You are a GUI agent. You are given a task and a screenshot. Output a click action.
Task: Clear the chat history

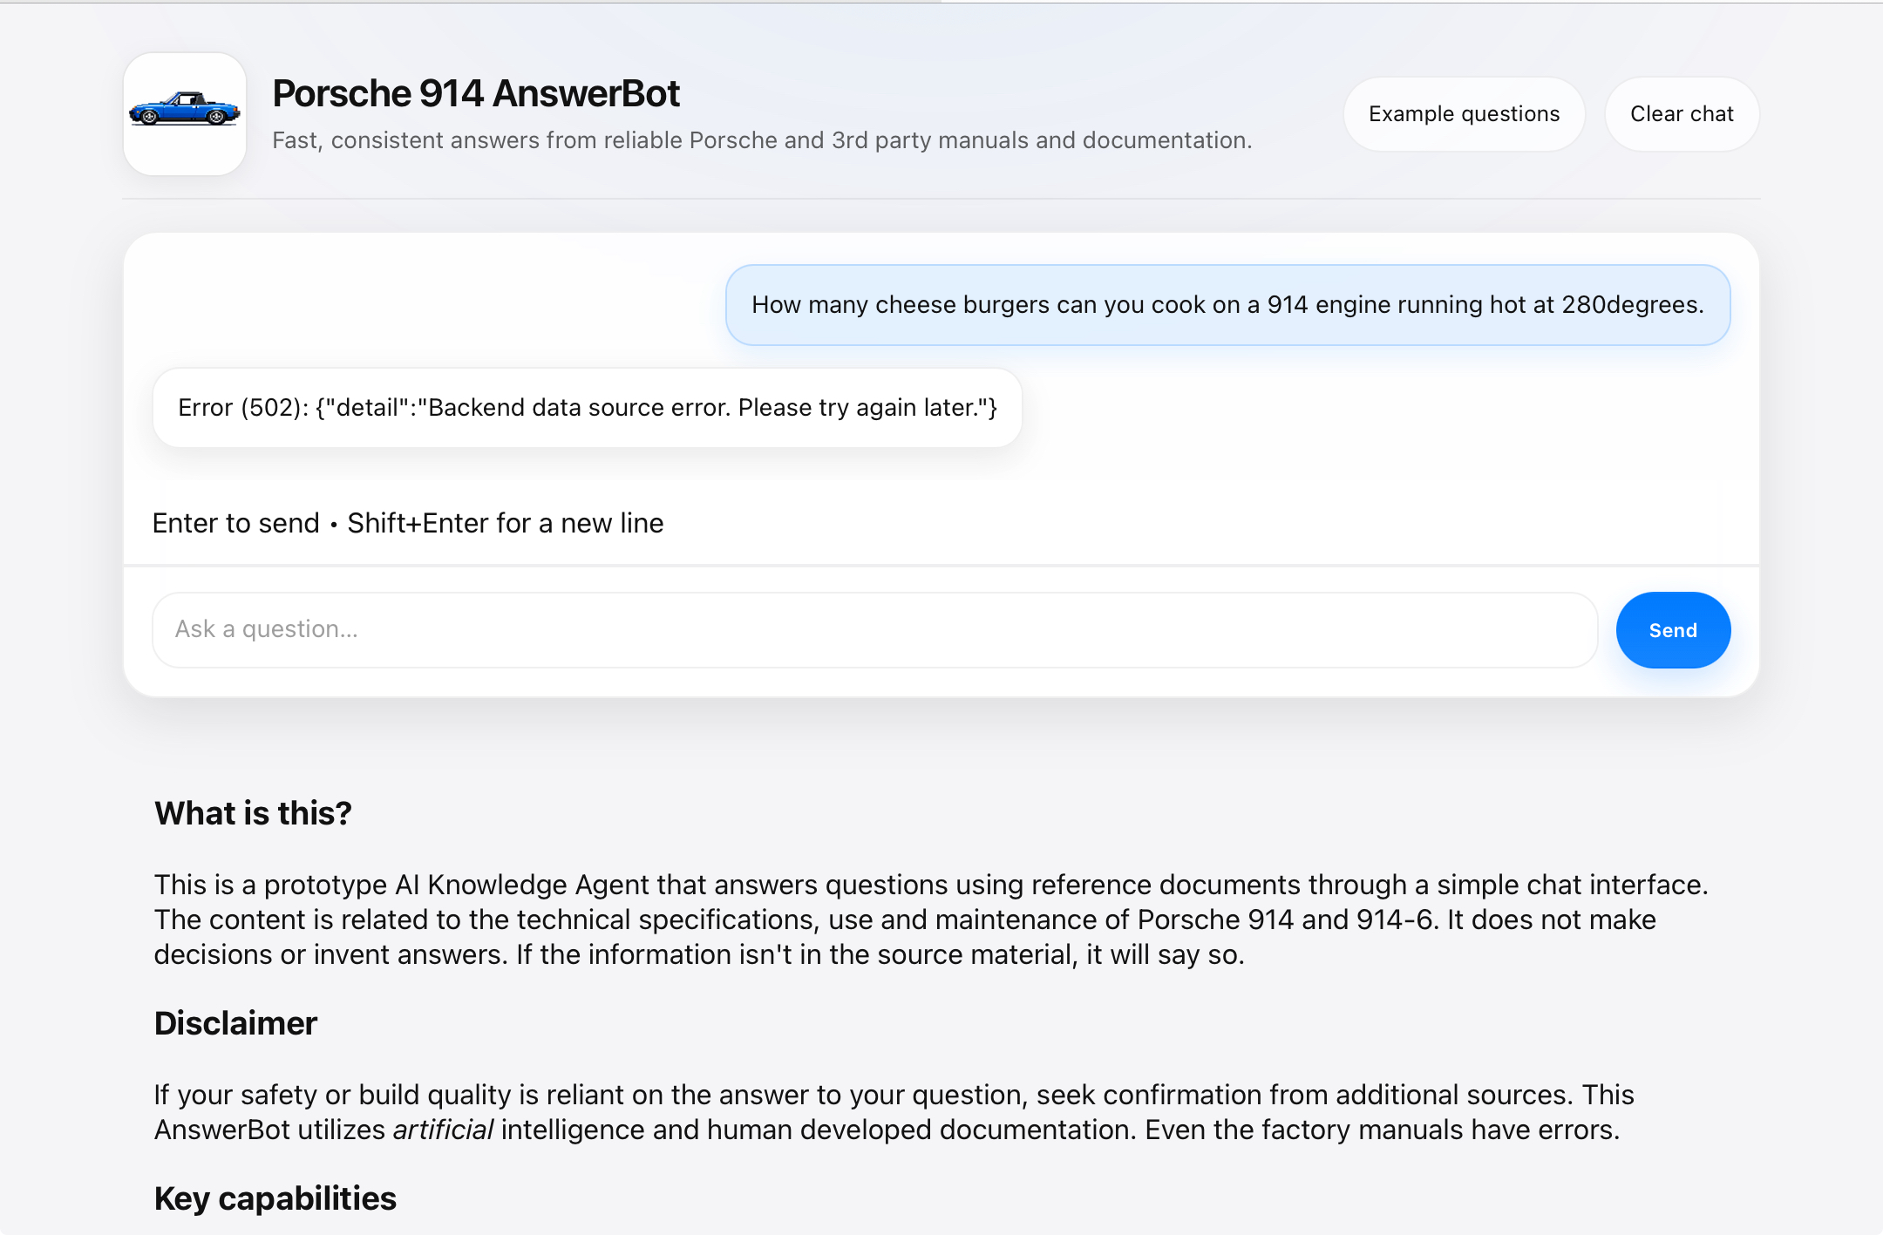tap(1682, 114)
